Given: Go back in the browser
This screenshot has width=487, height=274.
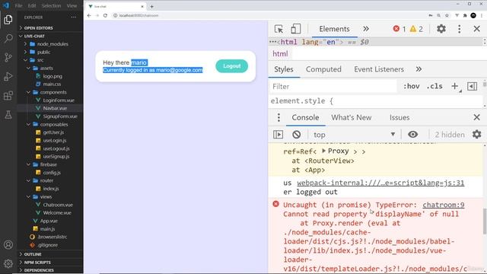Looking at the screenshot, I should pyautogui.click(x=89, y=15).
